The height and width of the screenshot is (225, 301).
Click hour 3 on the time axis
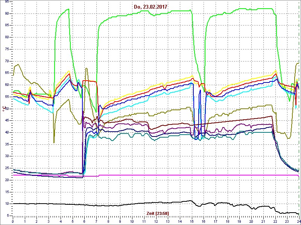[49, 222]
